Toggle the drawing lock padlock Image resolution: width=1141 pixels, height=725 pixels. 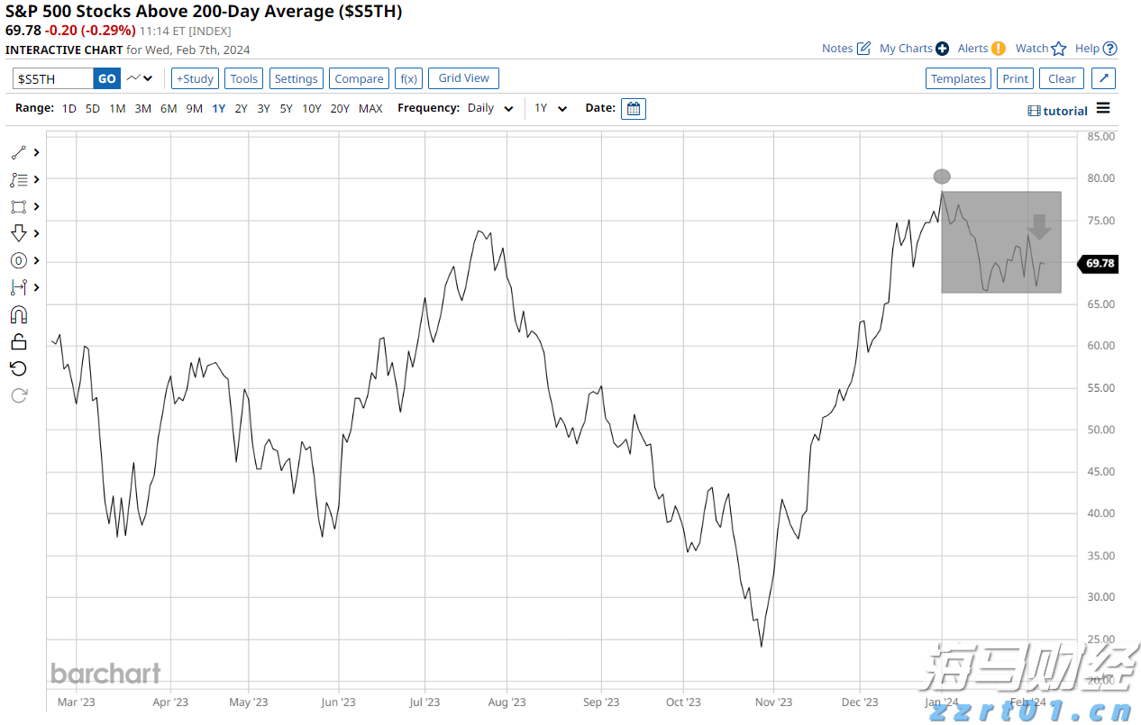[19, 341]
